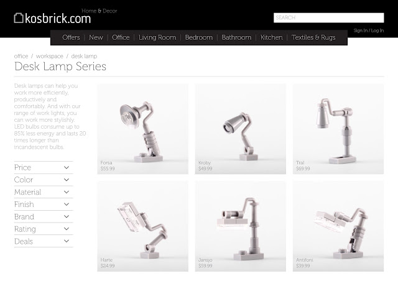
Task: Open Textiles & Rugs category
Action: (x=313, y=37)
